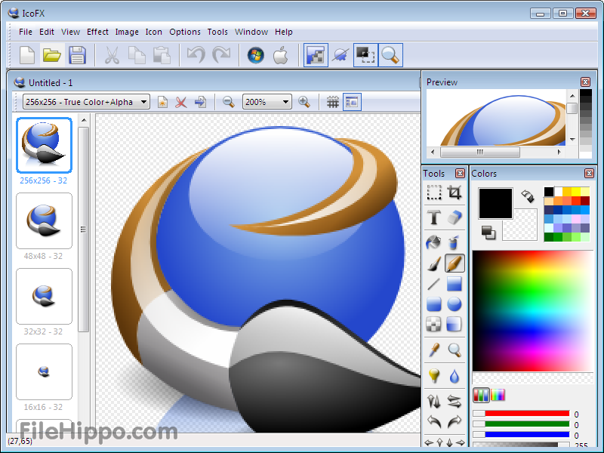604x453 pixels.
Task: Click the Undo button
Action: coord(196,54)
